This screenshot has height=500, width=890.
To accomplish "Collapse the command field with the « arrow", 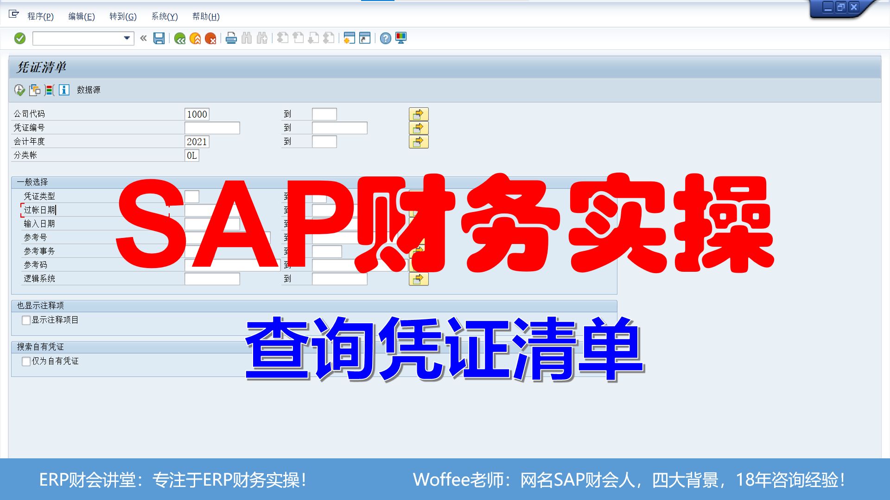I will pyautogui.click(x=143, y=38).
